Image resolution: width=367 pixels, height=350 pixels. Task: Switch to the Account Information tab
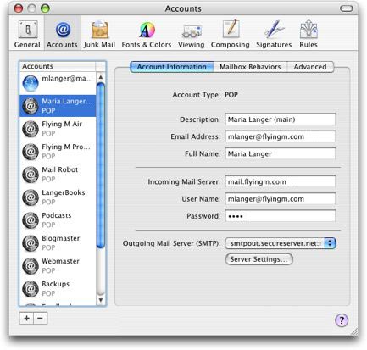click(172, 67)
